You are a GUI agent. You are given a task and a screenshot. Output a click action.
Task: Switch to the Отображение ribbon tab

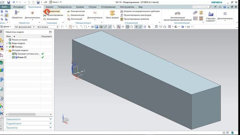[108, 7]
